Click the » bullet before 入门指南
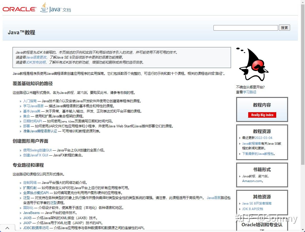This screenshot has height=232, width=305. [20, 101]
